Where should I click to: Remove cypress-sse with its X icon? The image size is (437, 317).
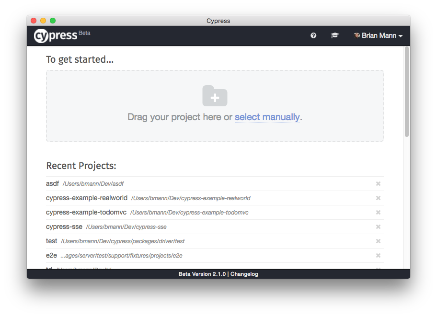[378, 227]
